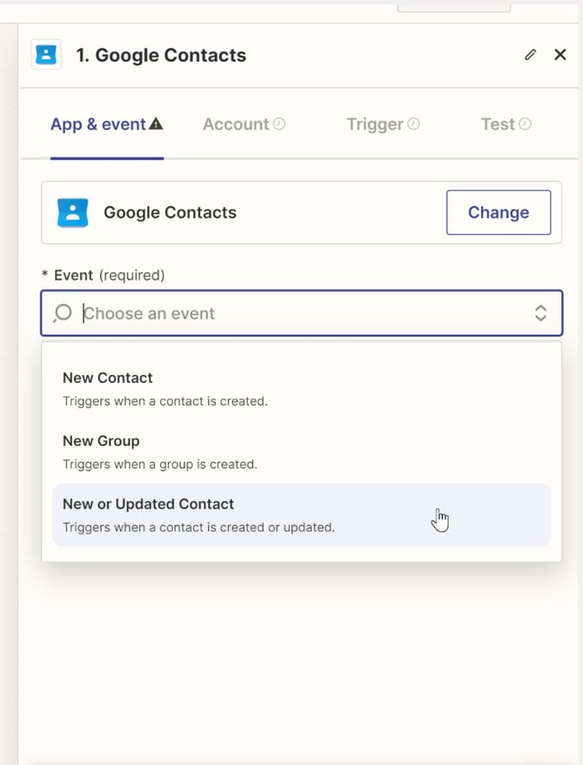The height and width of the screenshot is (765, 583).
Task: Click the step title 1. Google Contacts
Action: 161,55
